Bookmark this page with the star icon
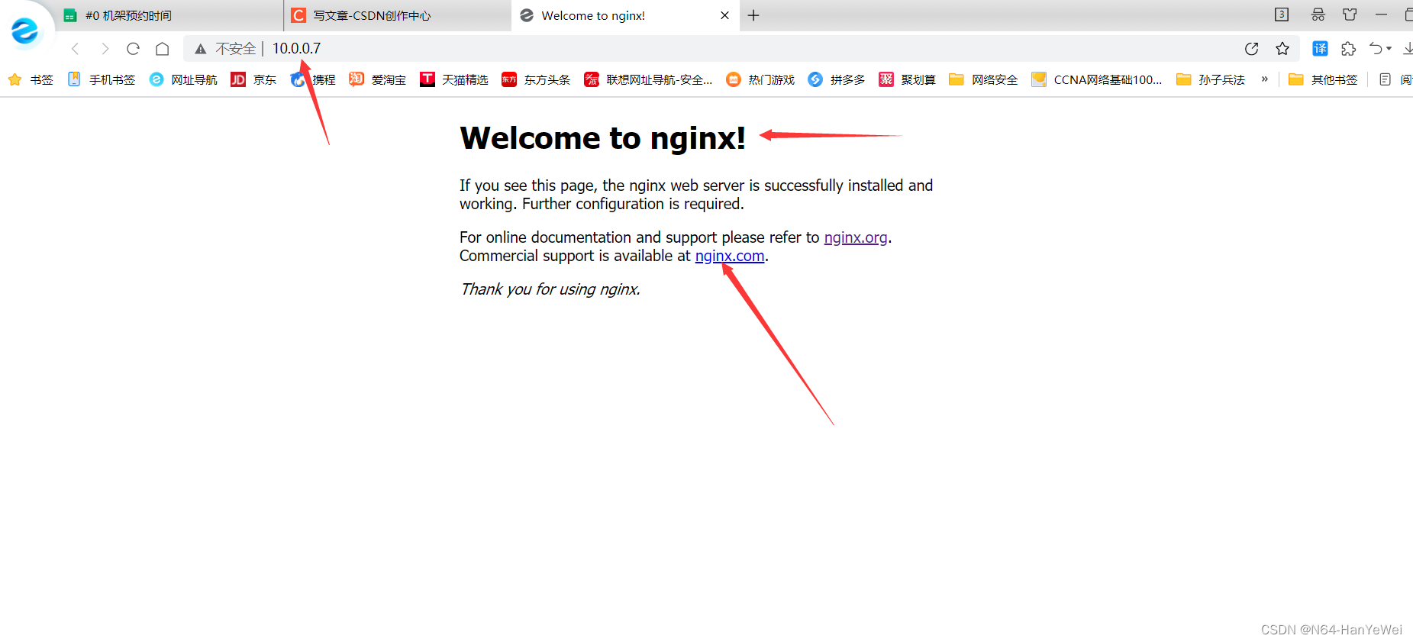The height and width of the screenshot is (642, 1413). click(x=1282, y=49)
